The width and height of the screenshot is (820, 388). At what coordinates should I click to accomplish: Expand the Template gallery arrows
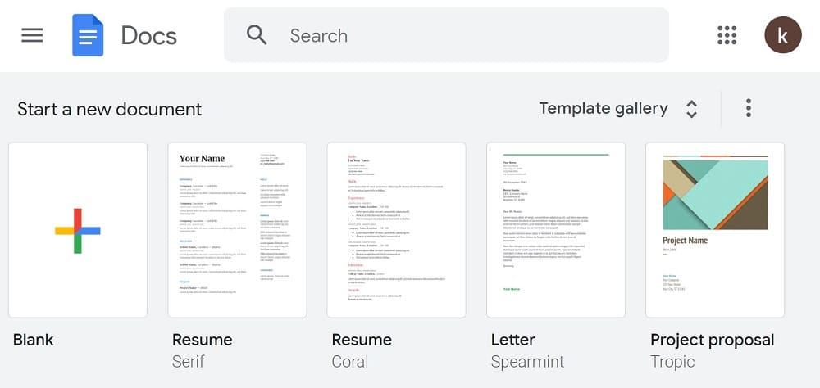pyautogui.click(x=691, y=109)
